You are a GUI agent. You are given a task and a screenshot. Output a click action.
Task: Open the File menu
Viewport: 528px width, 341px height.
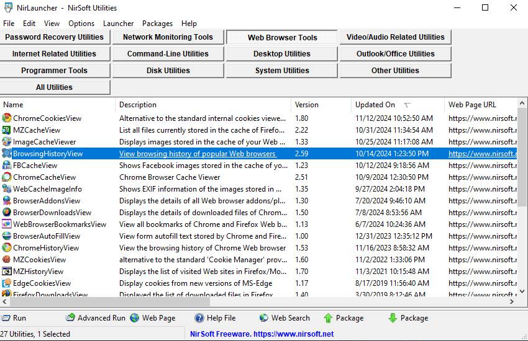coord(9,24)
